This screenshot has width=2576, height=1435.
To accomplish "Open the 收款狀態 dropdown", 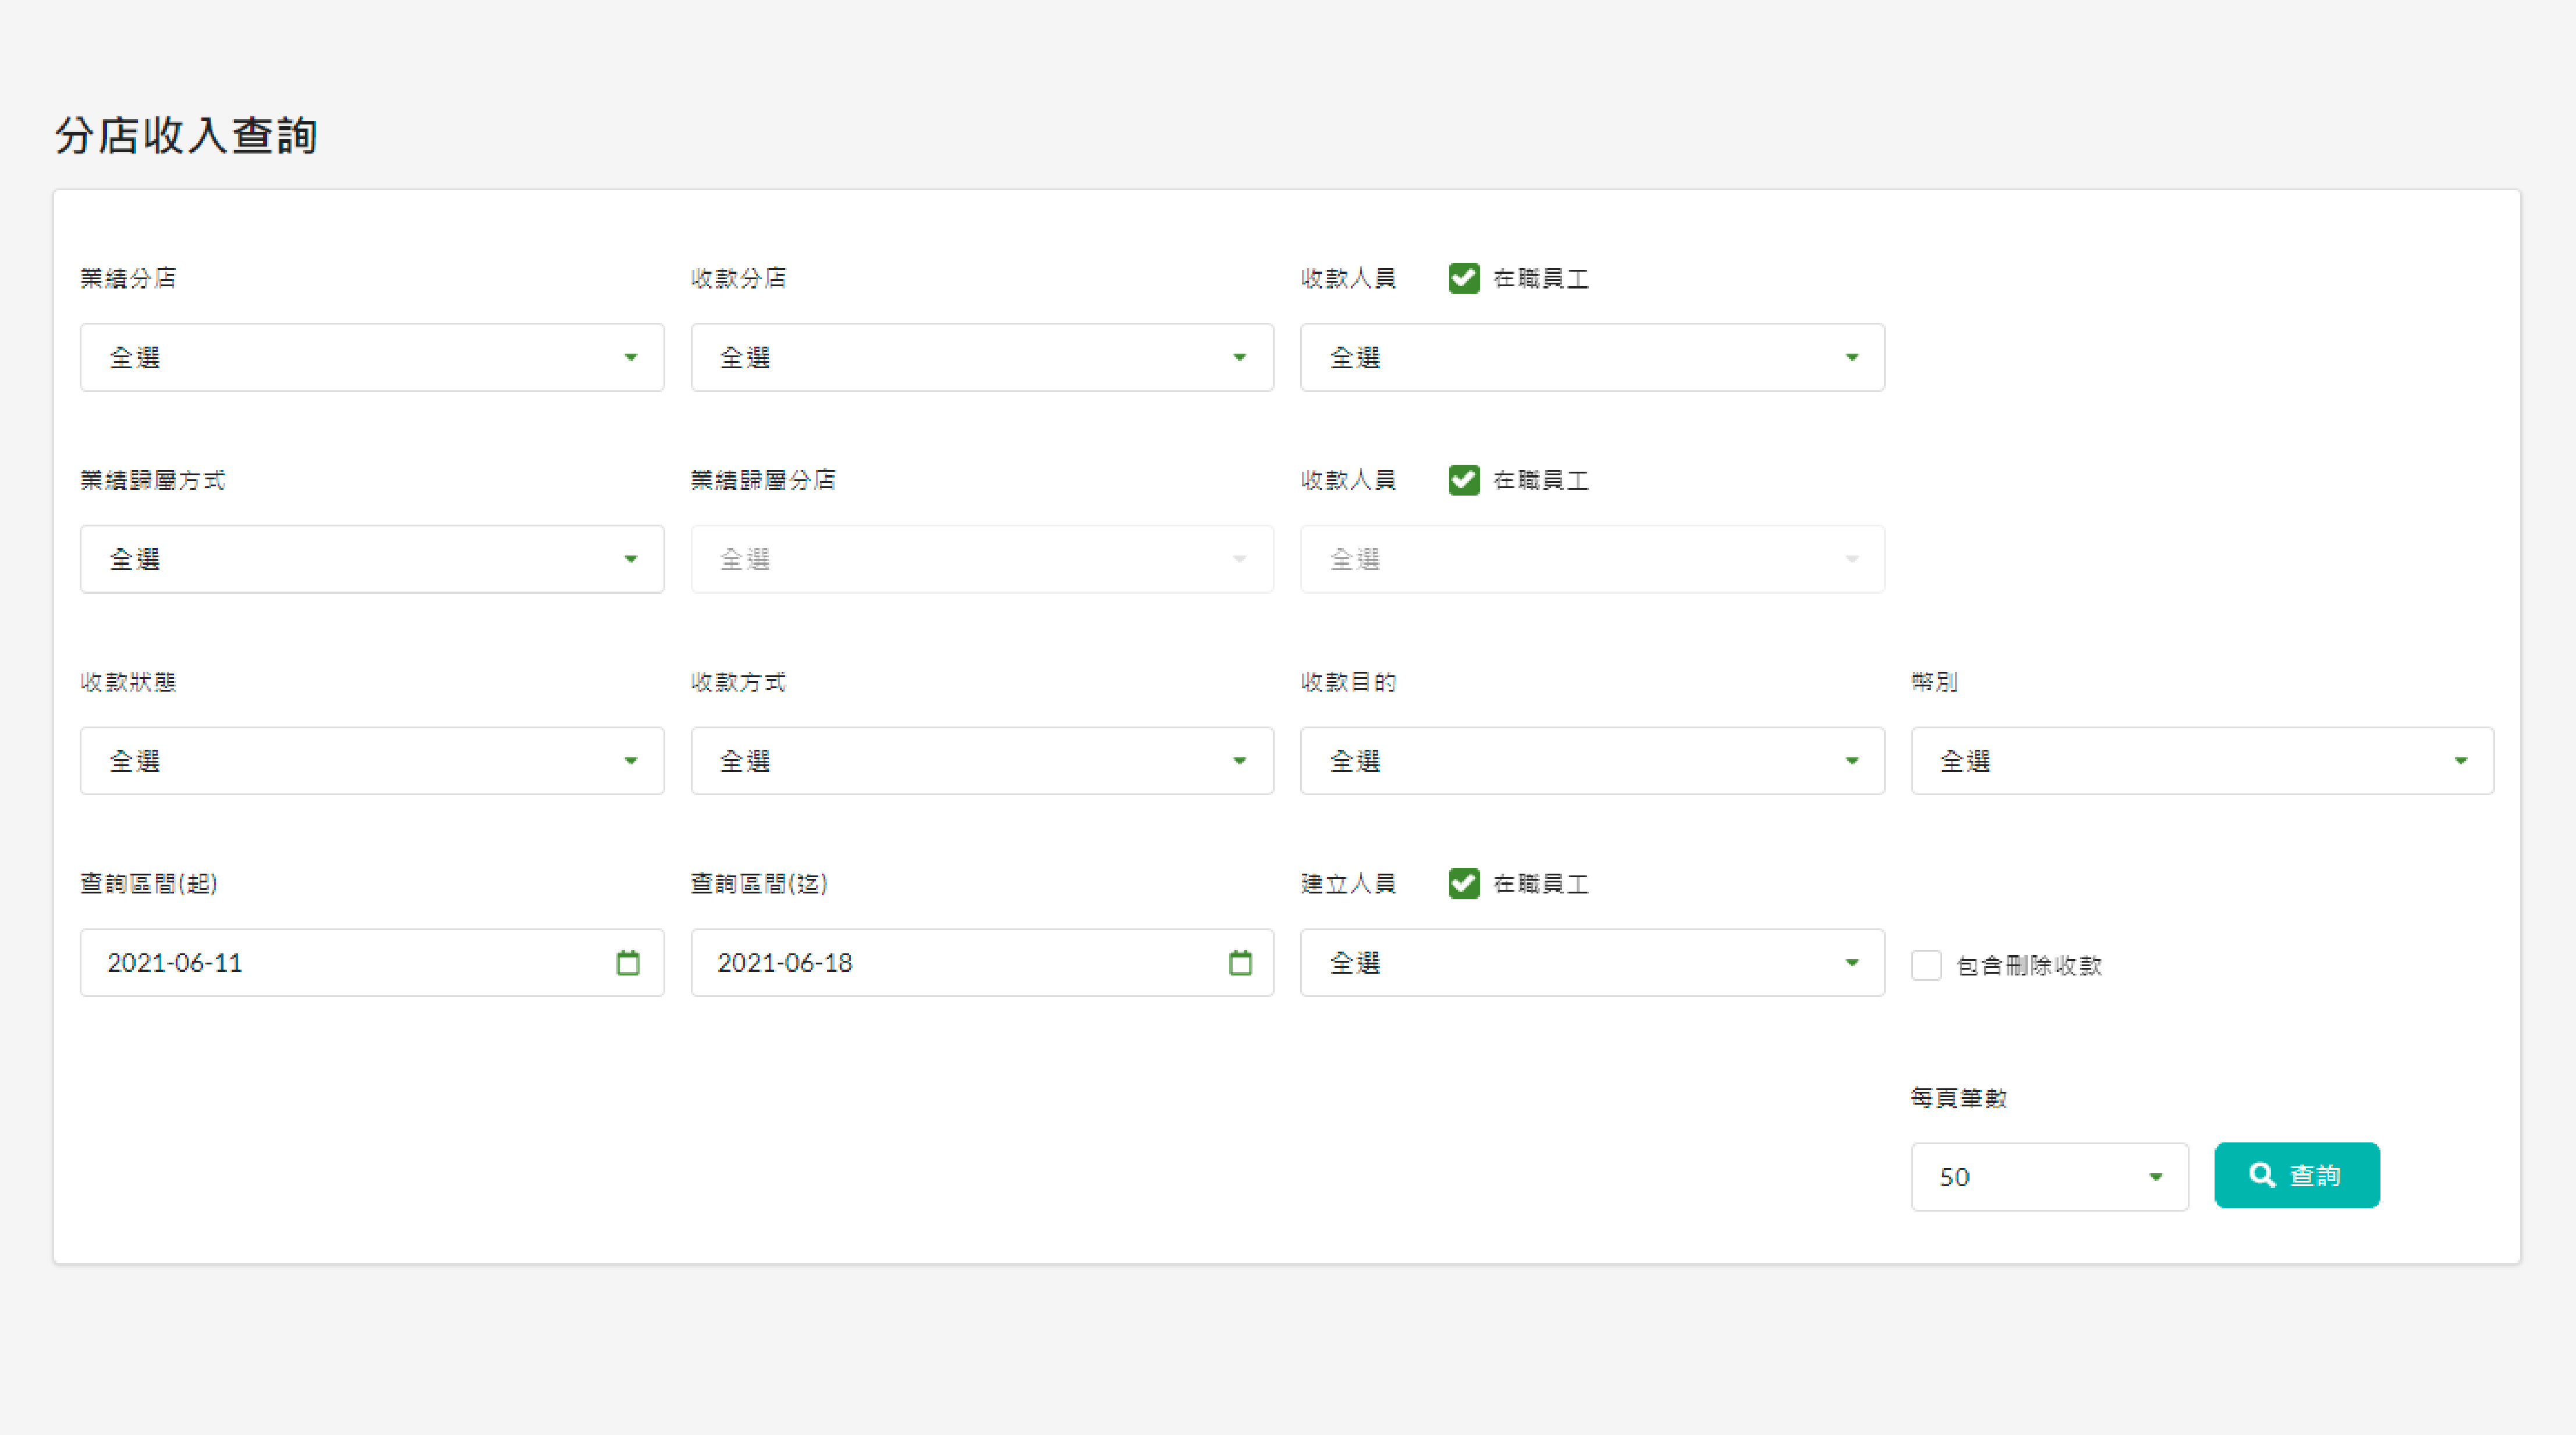I will point(372,761).
